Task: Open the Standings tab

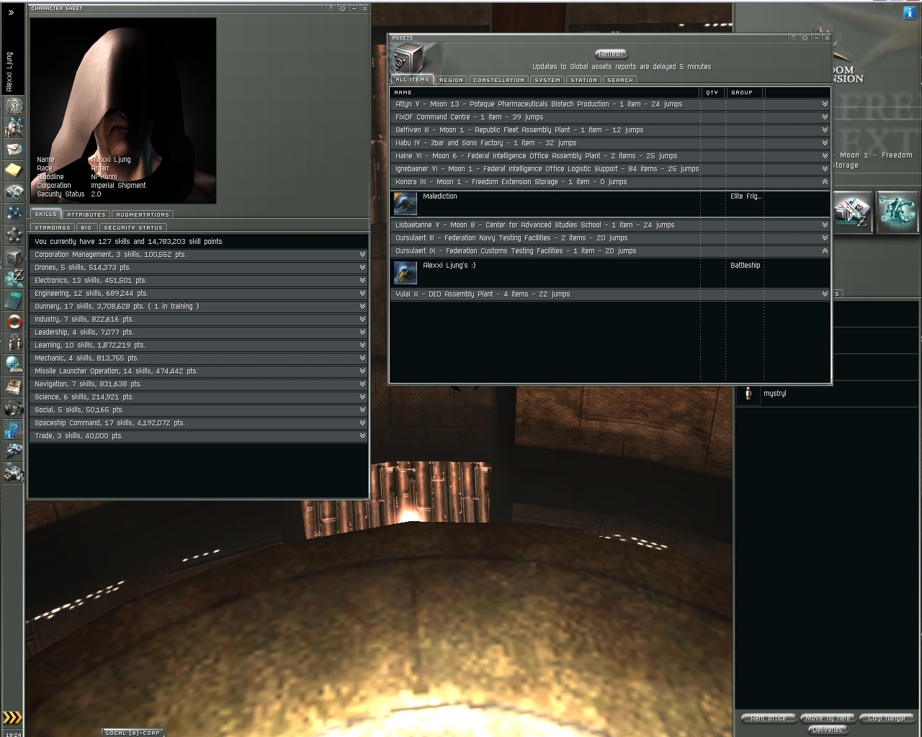Action: pos(53,227)
